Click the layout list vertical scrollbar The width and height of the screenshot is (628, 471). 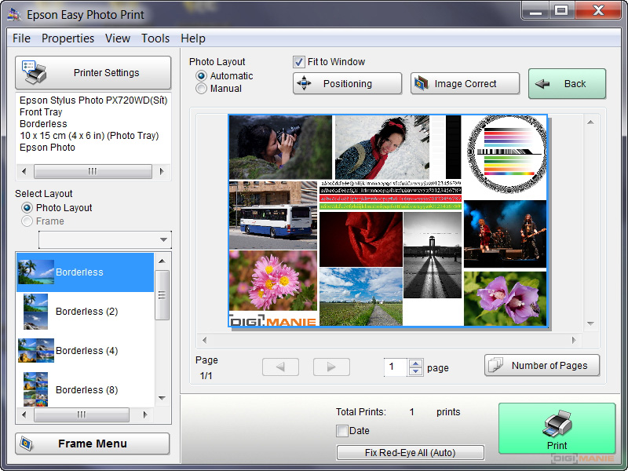click(162, 295)
